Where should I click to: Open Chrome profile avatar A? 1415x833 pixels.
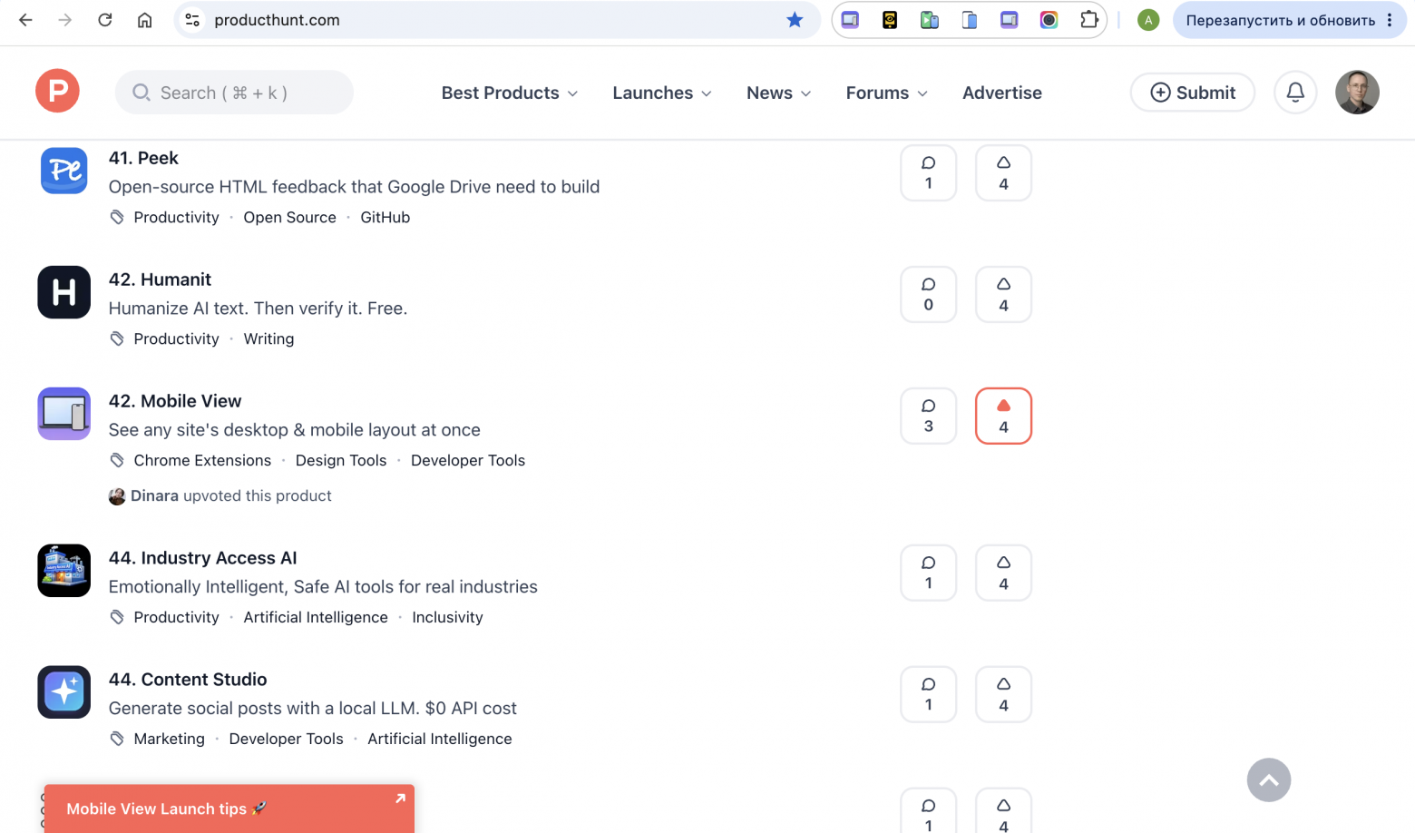(x=1148, y=20)
